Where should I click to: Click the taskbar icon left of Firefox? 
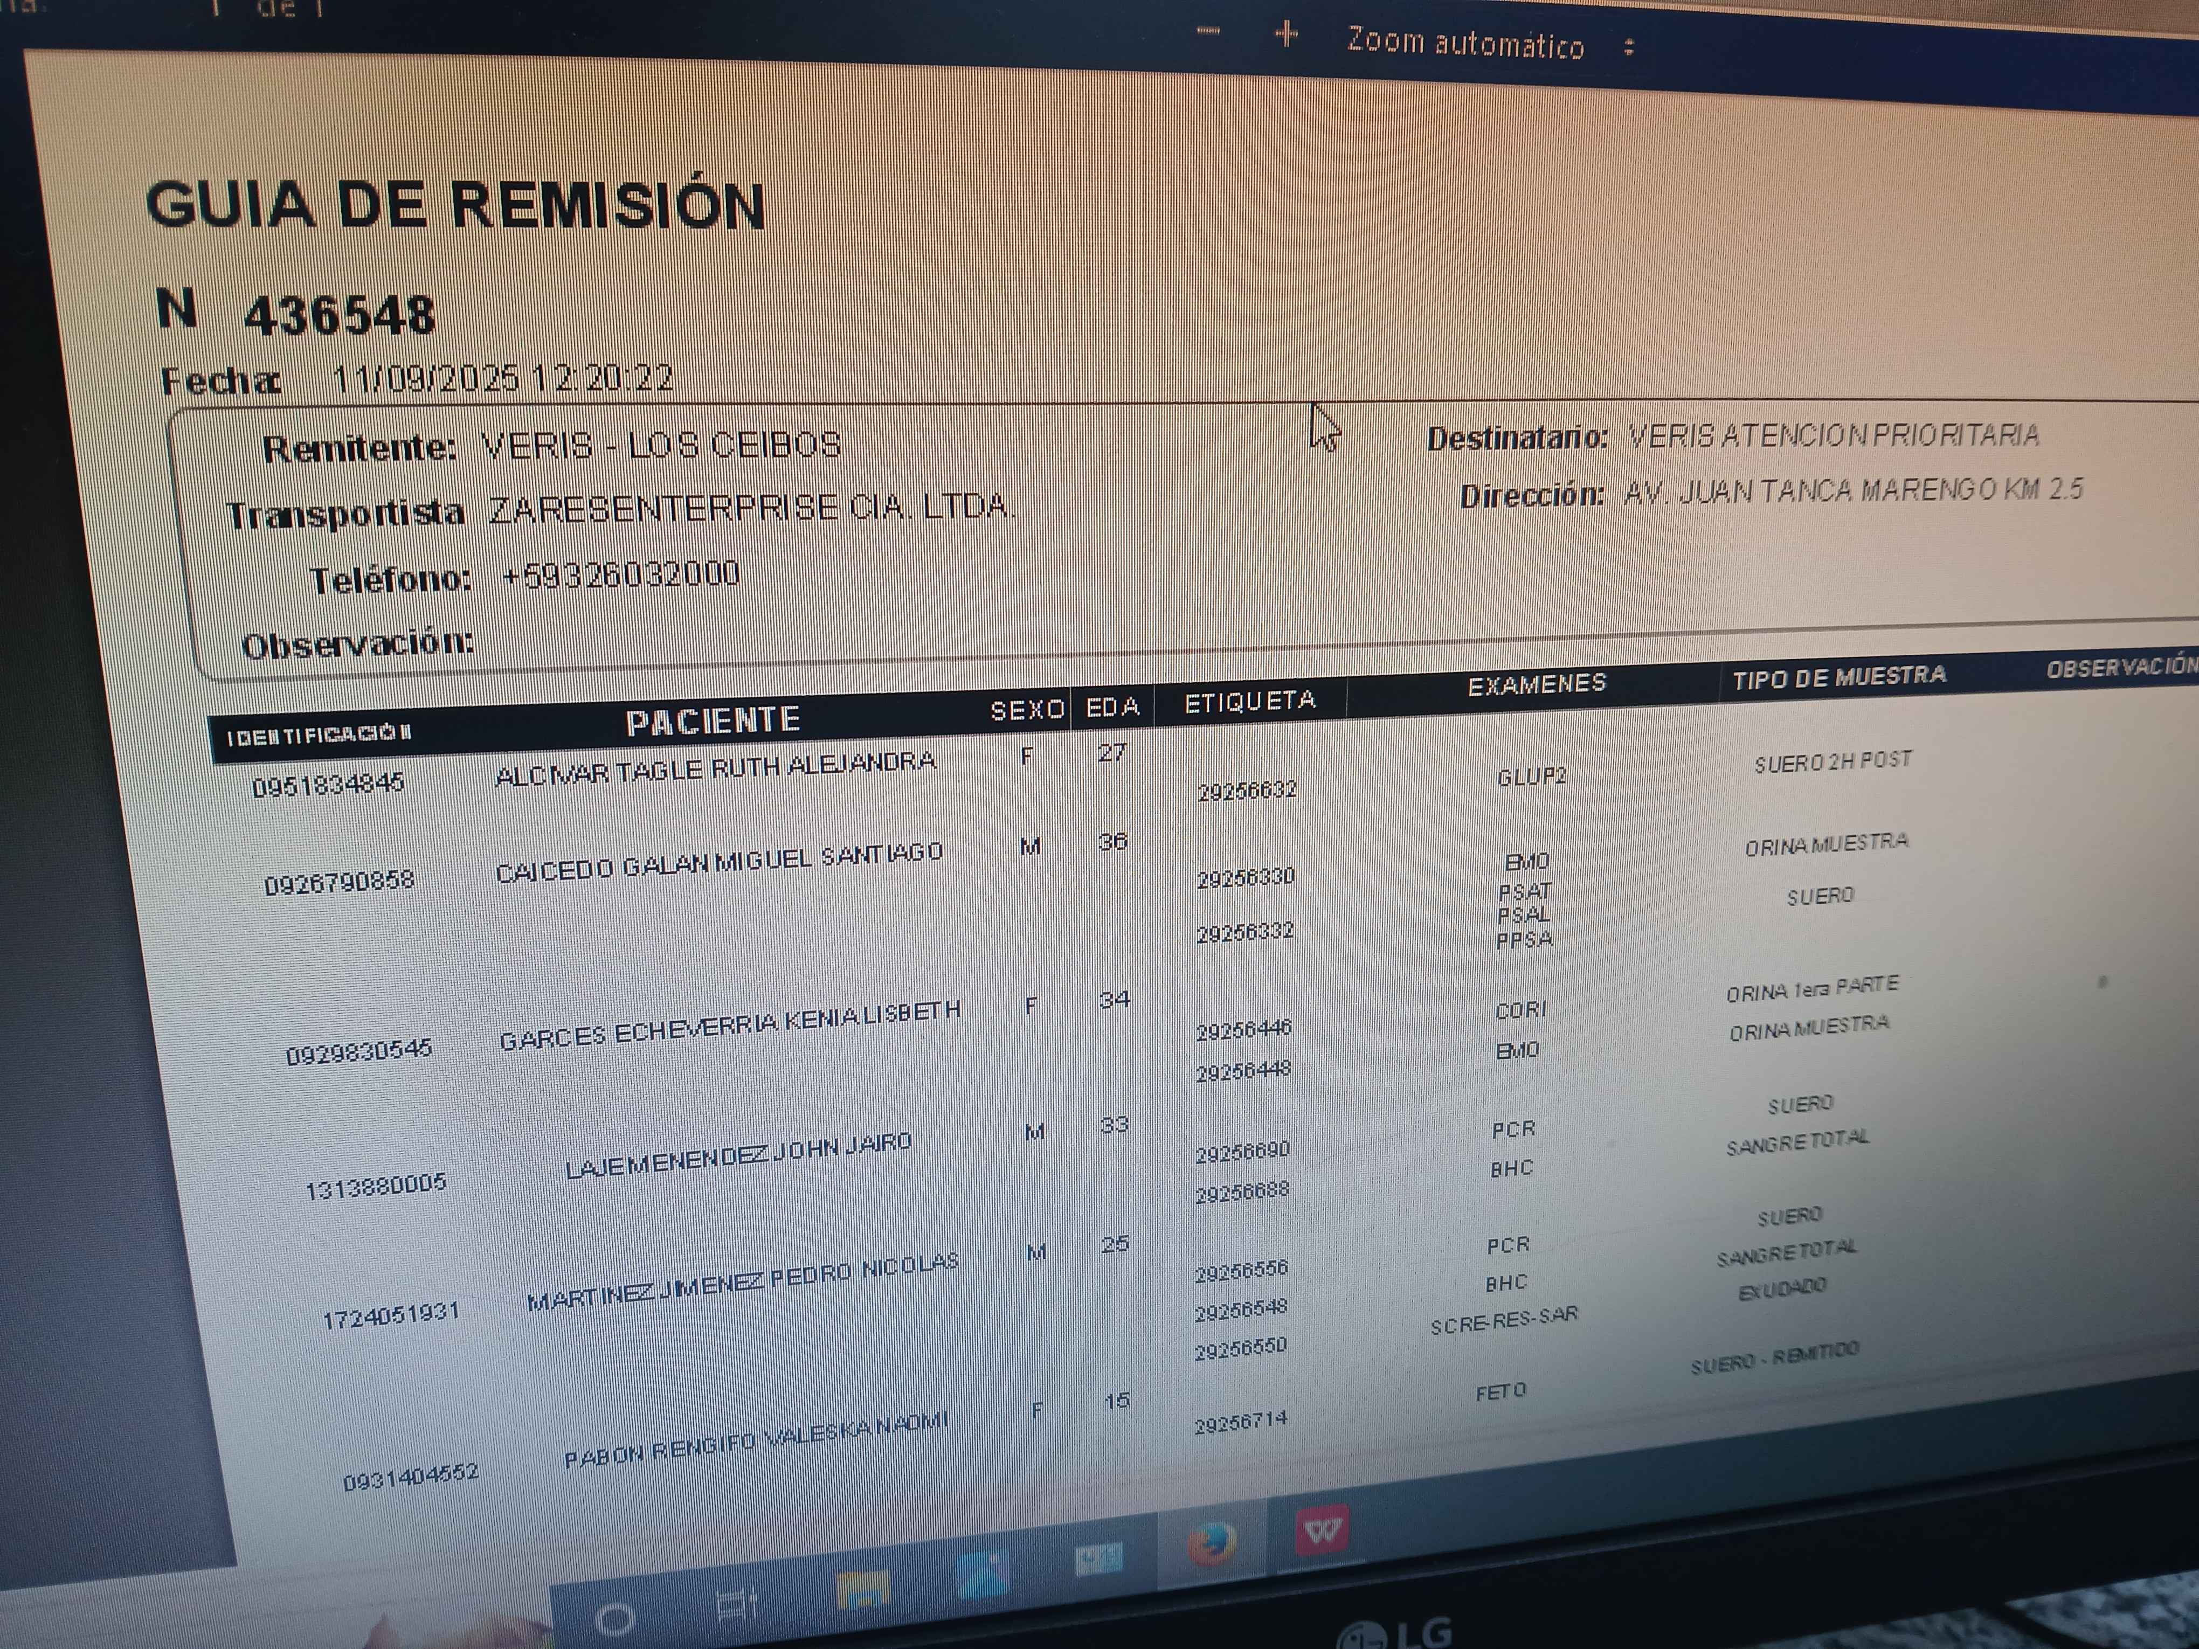(1098, 1557)
